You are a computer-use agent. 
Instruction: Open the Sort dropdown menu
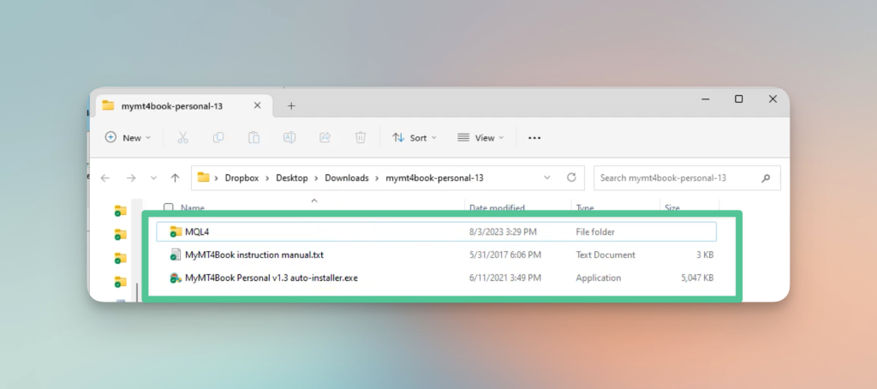pos(415,138)
